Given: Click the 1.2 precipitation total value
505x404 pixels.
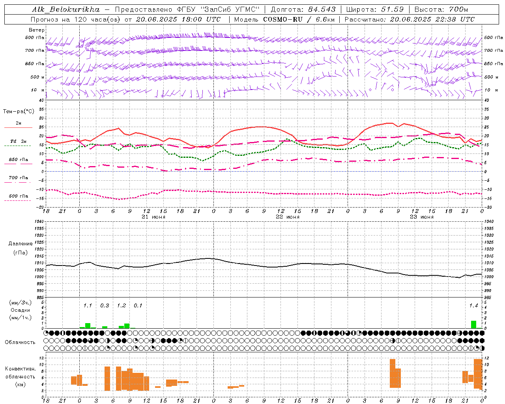Looking at the screenshot, I should pos(122,306).
